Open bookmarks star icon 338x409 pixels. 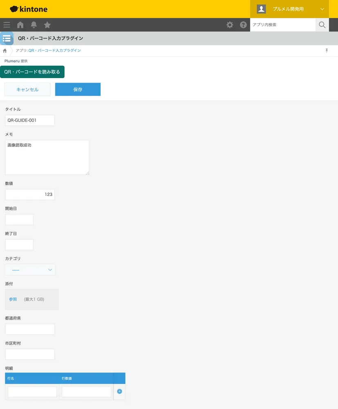click(x=47, y=25)
